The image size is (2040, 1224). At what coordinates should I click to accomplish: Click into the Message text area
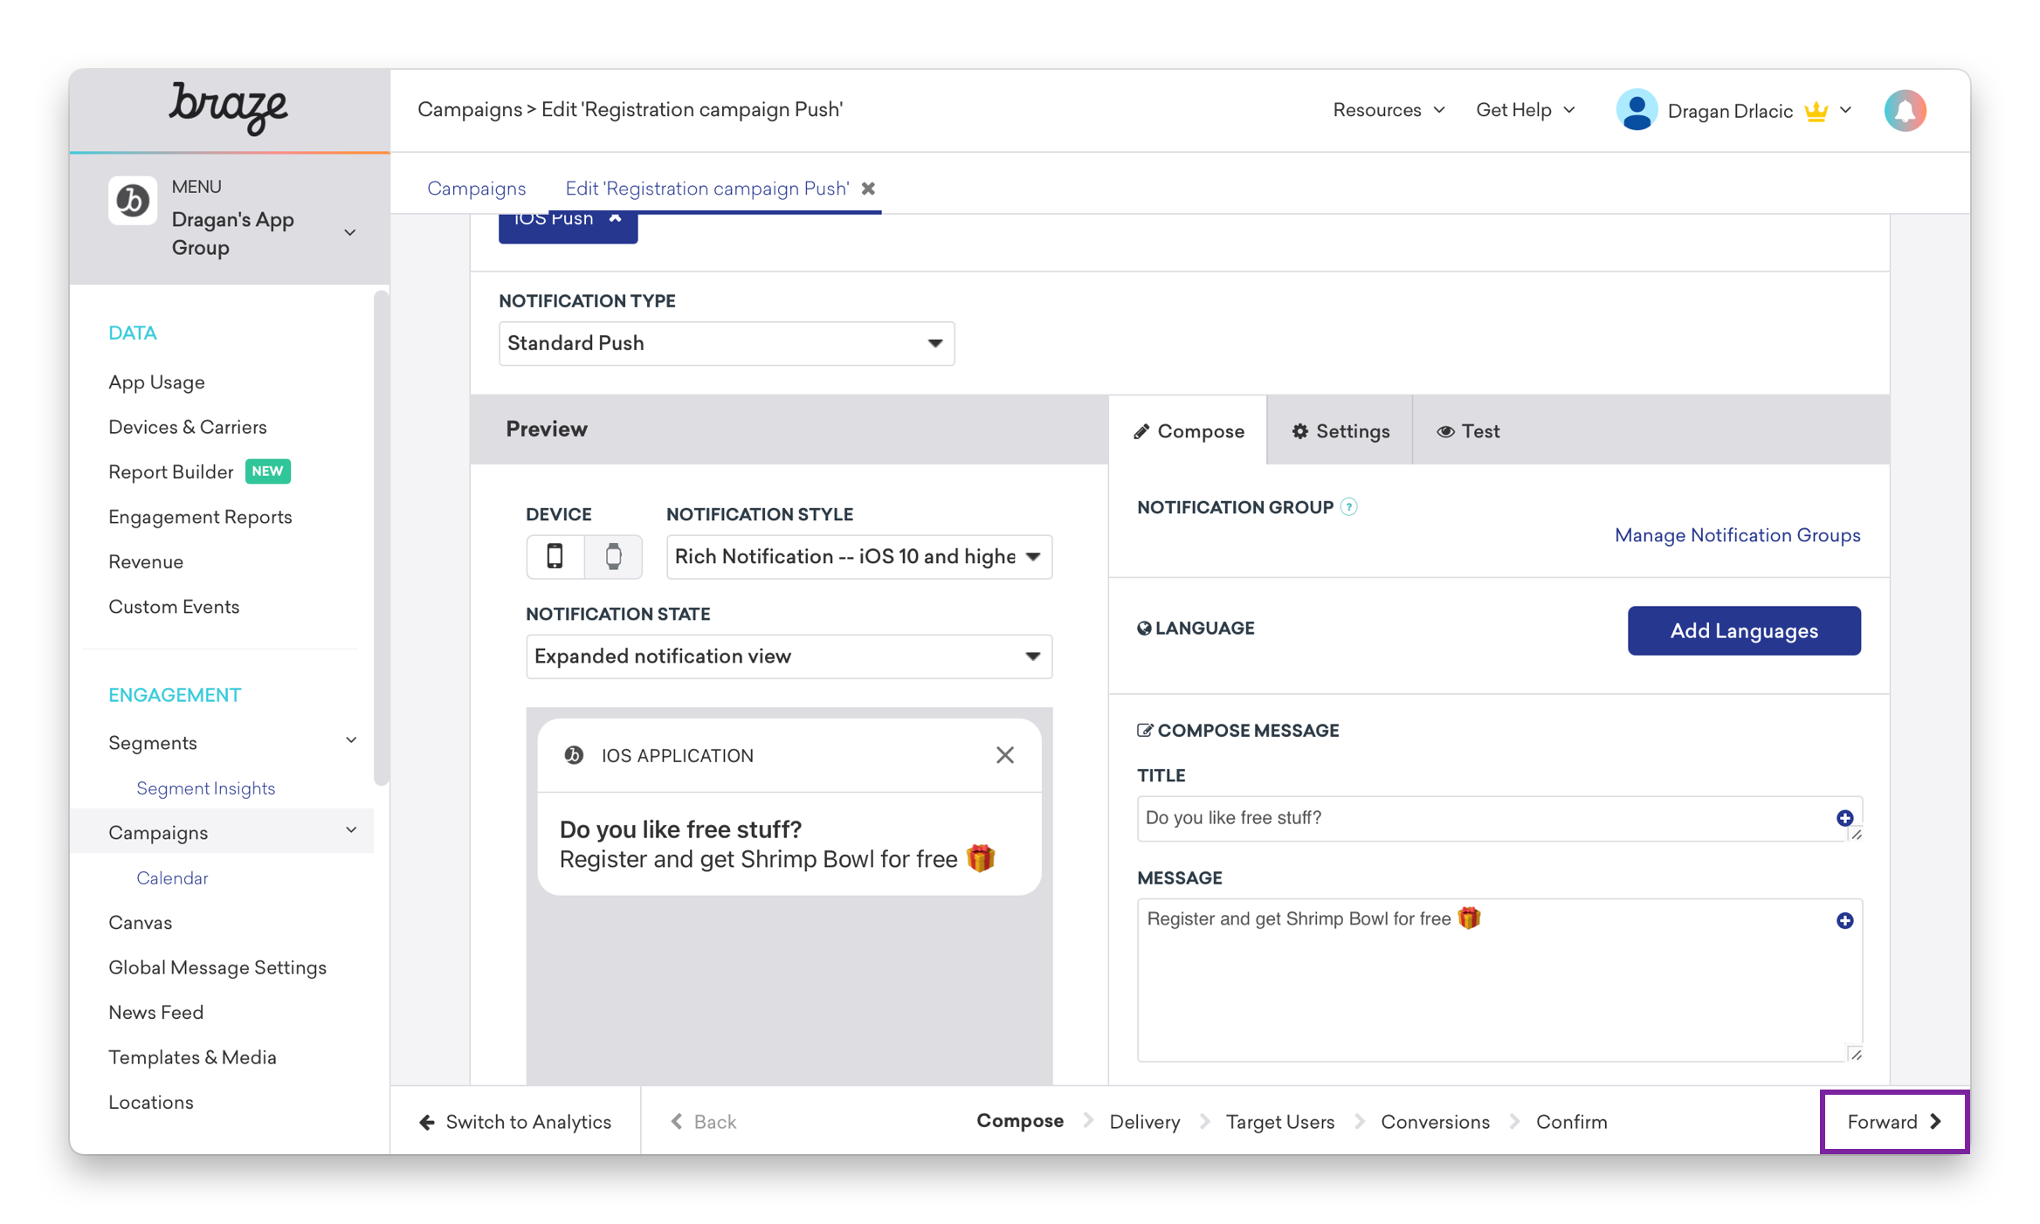point(1499,980)
